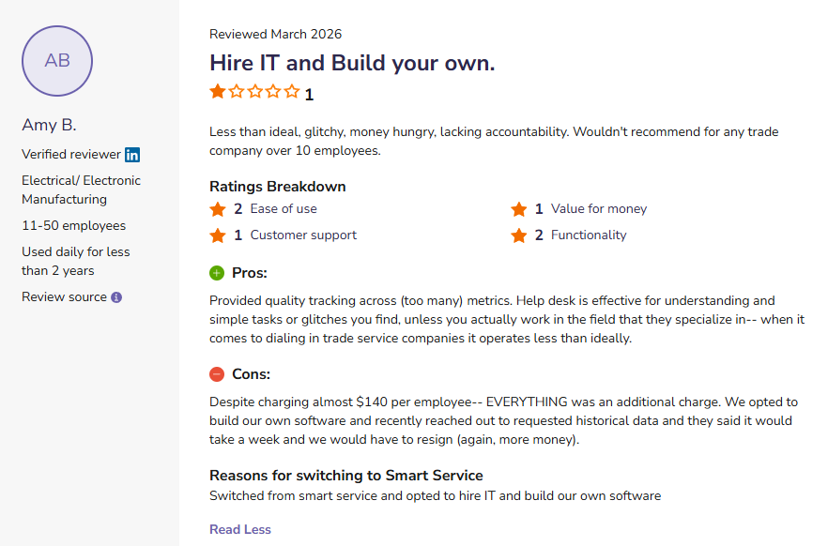The image size is (828, 546).
Task: Click the Reviewed March 2026 date text
Action: 275,34
